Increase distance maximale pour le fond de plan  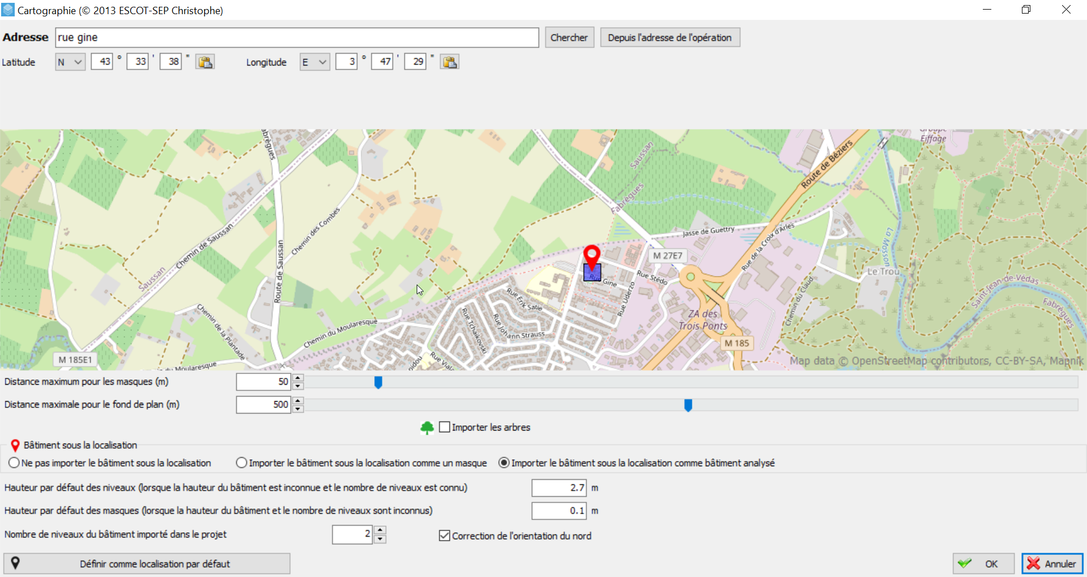tap(298, 401)
